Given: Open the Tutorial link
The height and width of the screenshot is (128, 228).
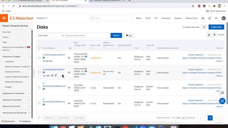Looking at the screenshot, I should point(221,35).
